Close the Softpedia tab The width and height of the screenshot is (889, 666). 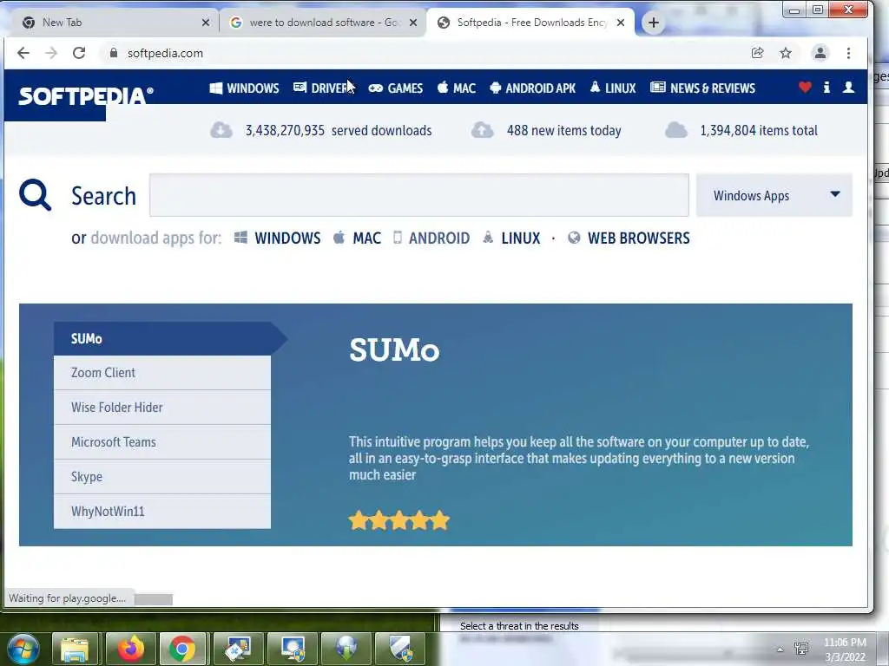coord(621,23)
